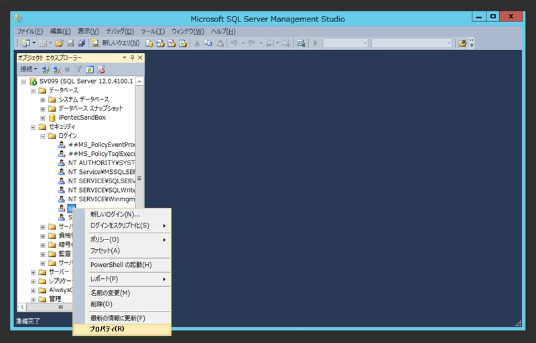Expand the 管理 folder
The image size is (536, 343).
[33, 300]
